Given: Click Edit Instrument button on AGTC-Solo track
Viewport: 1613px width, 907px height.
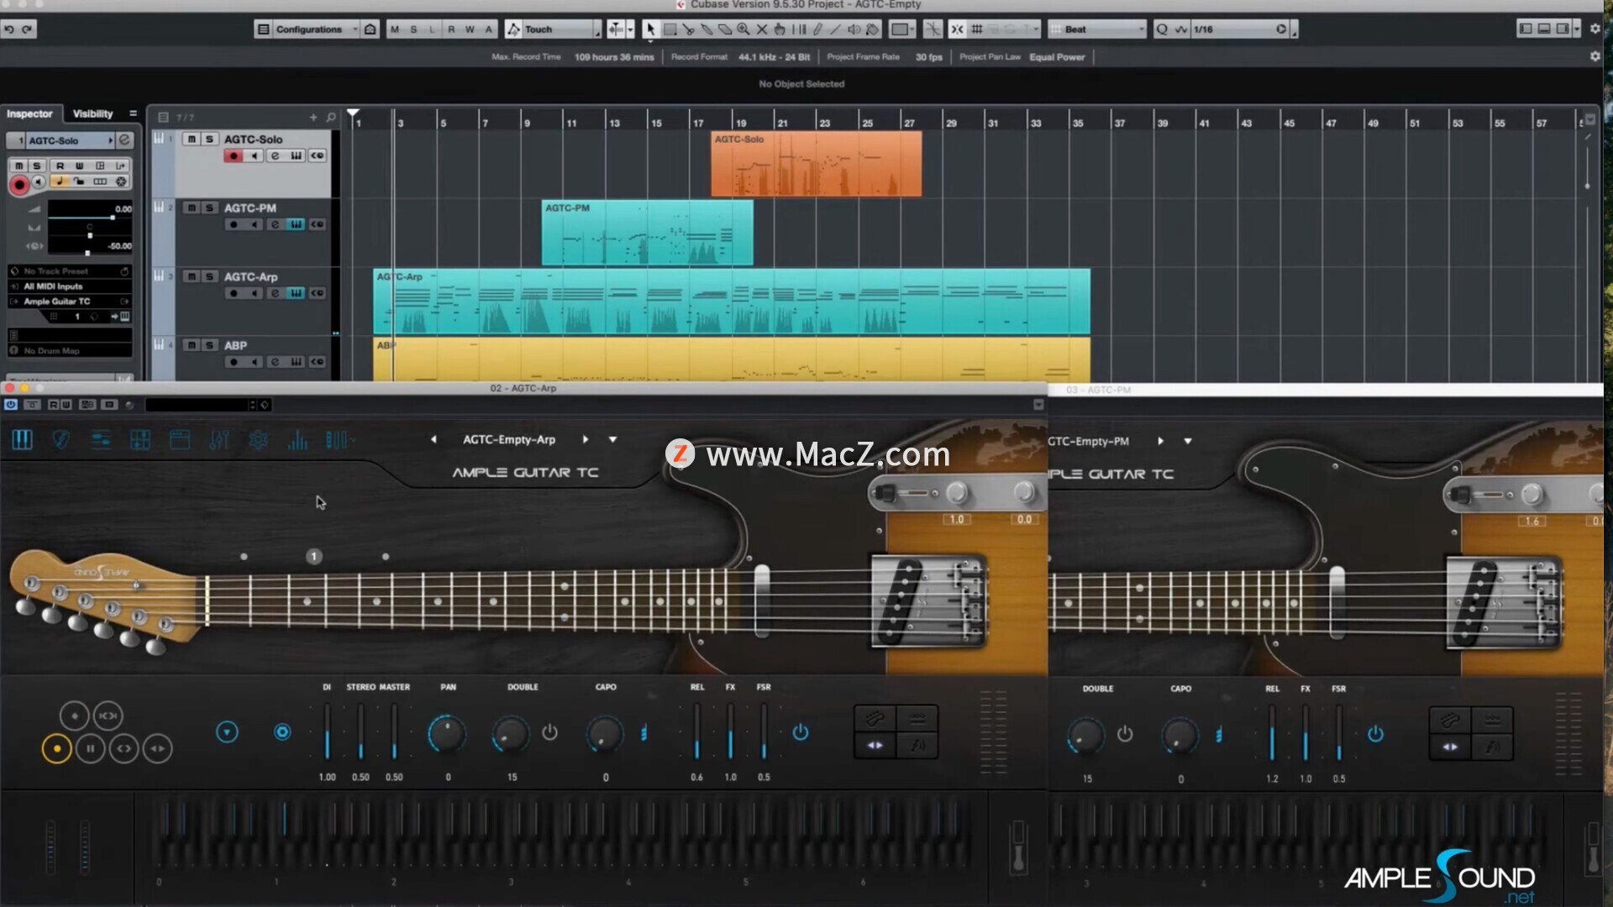Looking at the screenshot, I should coord(275,156).
